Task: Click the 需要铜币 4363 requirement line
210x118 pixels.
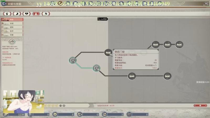Action: (x=136, y=68)
